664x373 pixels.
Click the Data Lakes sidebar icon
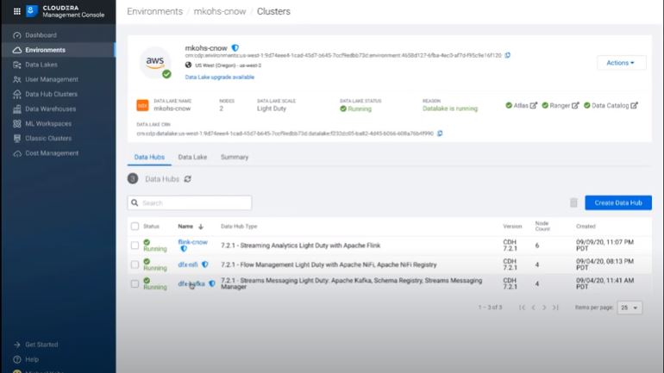17,65
